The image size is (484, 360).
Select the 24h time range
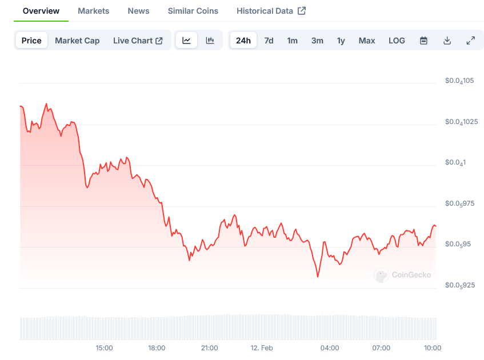pyautogui.click(x=243, y=41)
